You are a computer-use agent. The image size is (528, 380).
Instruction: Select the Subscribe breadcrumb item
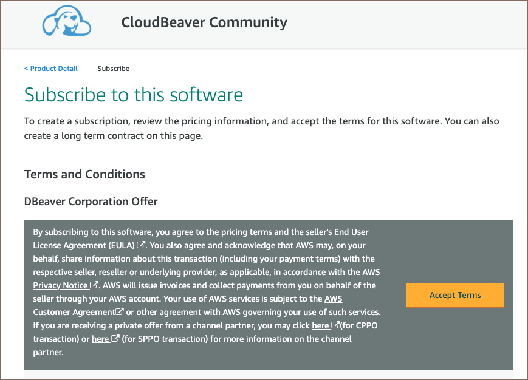(113, 69)
